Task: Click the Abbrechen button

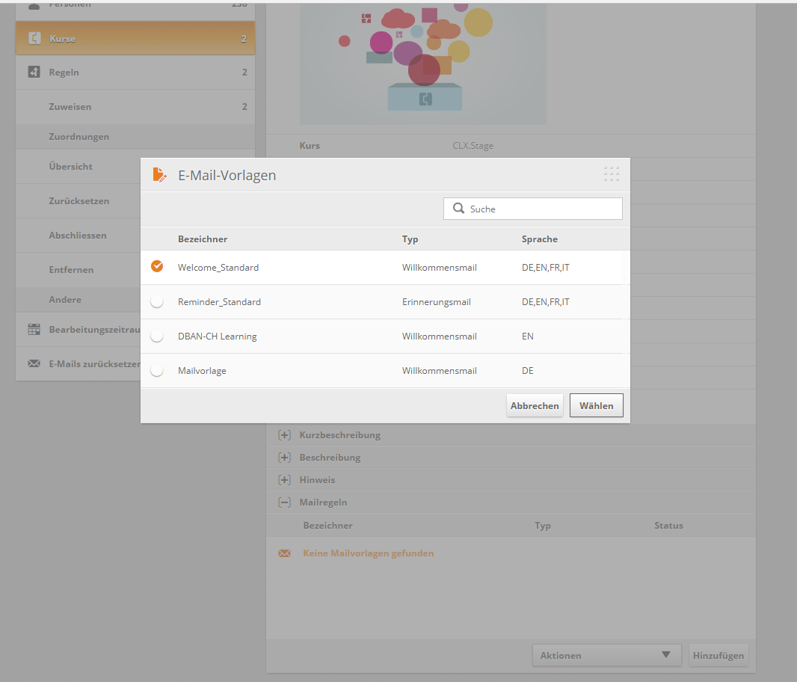Action: pyautogui.click(x=535, y=406)
